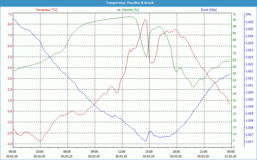Click the 8.0 temperature axis value
This screenshot has height=160, width=257.
click(10, 24)
